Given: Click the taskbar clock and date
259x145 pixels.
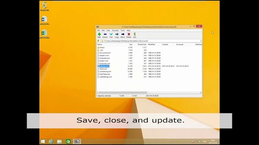Looking at the screenshot, I should (213, 141).
